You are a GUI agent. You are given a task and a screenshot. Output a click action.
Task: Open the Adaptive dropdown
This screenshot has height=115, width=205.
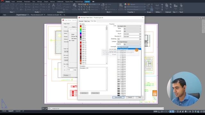132,44
